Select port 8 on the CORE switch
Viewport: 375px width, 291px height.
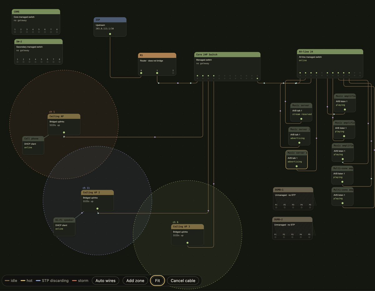pyautogui.click(x=57, y=32)
